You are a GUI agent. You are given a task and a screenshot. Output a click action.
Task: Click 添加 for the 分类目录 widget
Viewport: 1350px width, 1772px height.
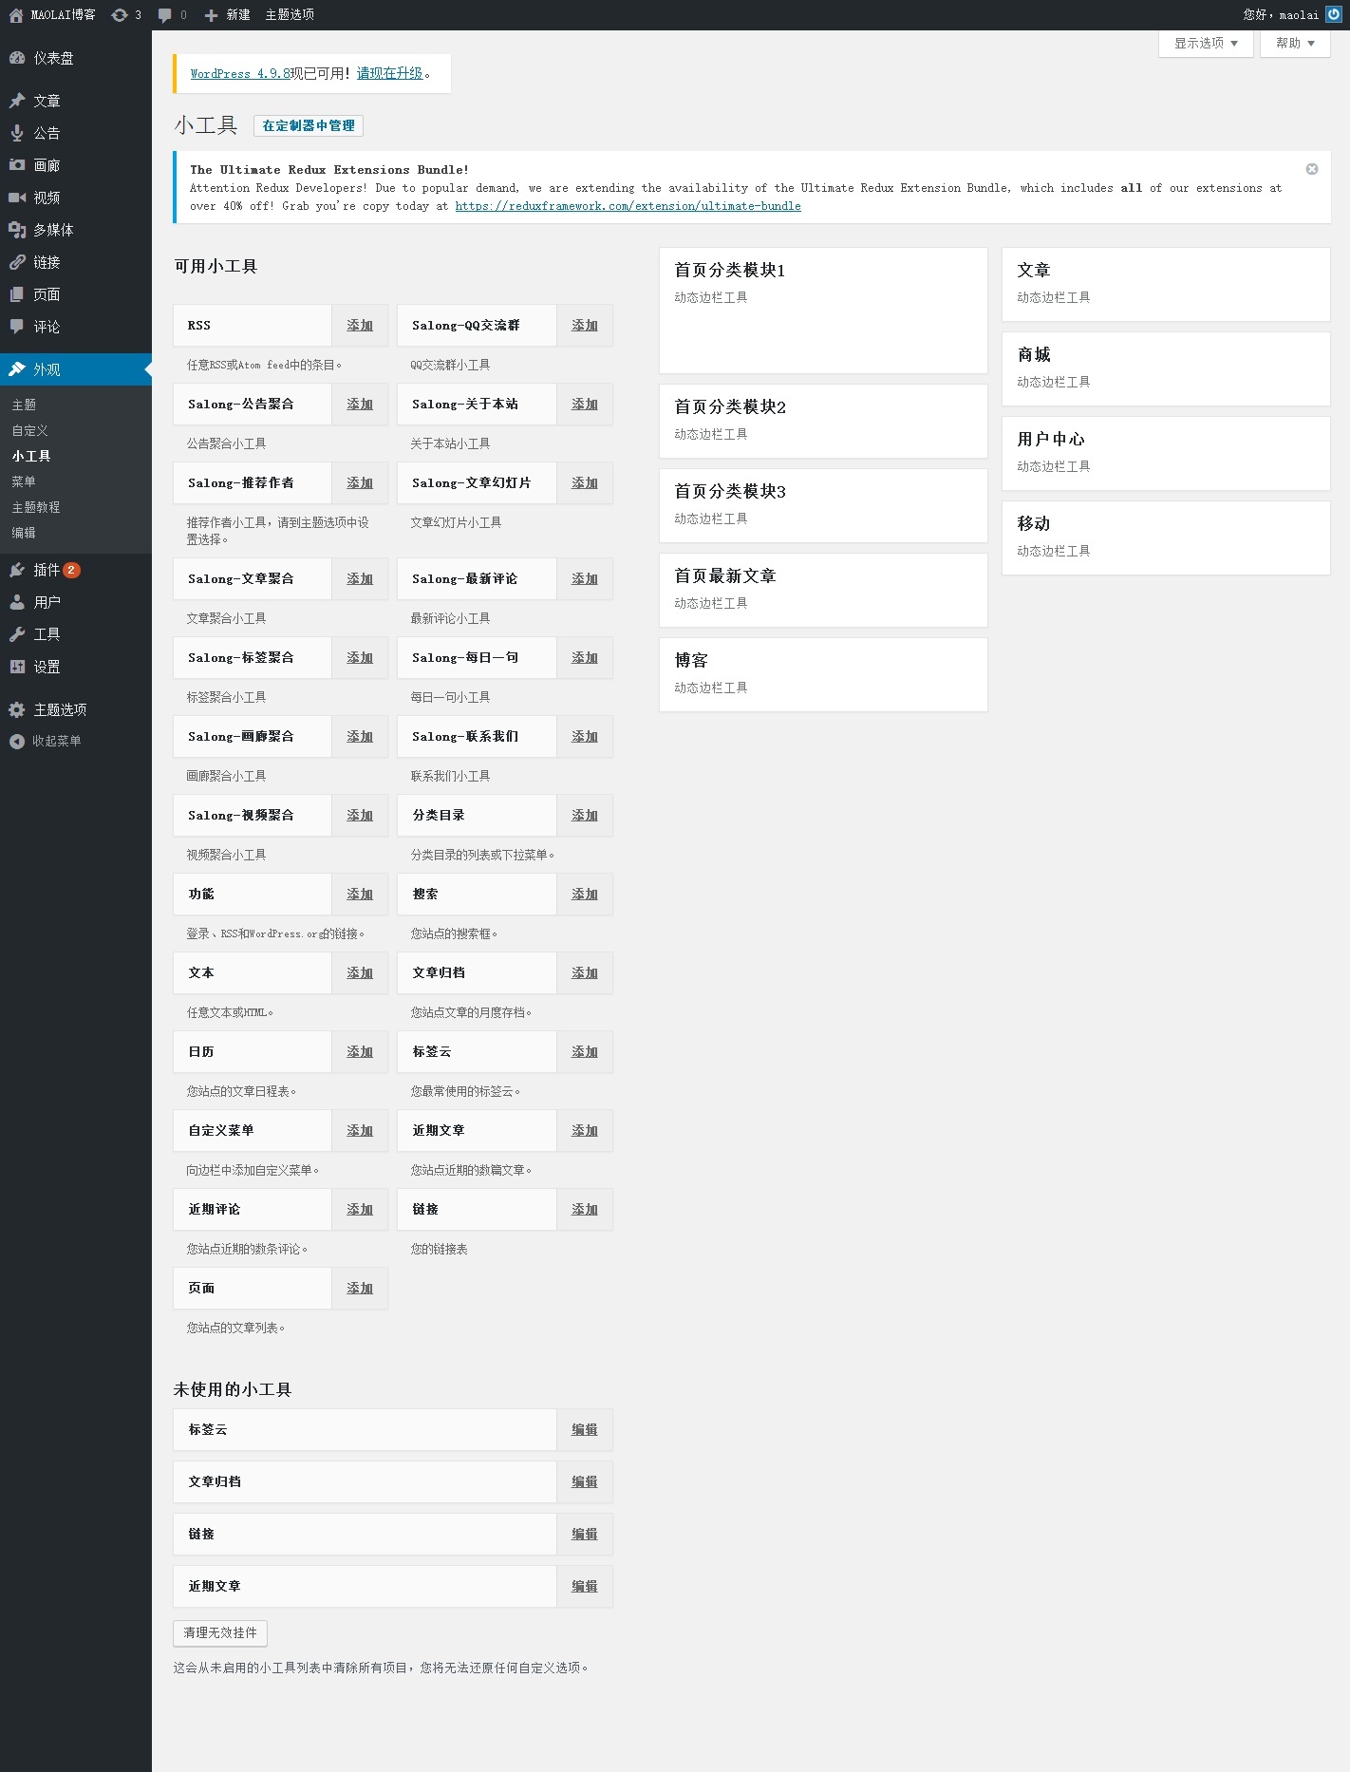[x=585, y=816]
